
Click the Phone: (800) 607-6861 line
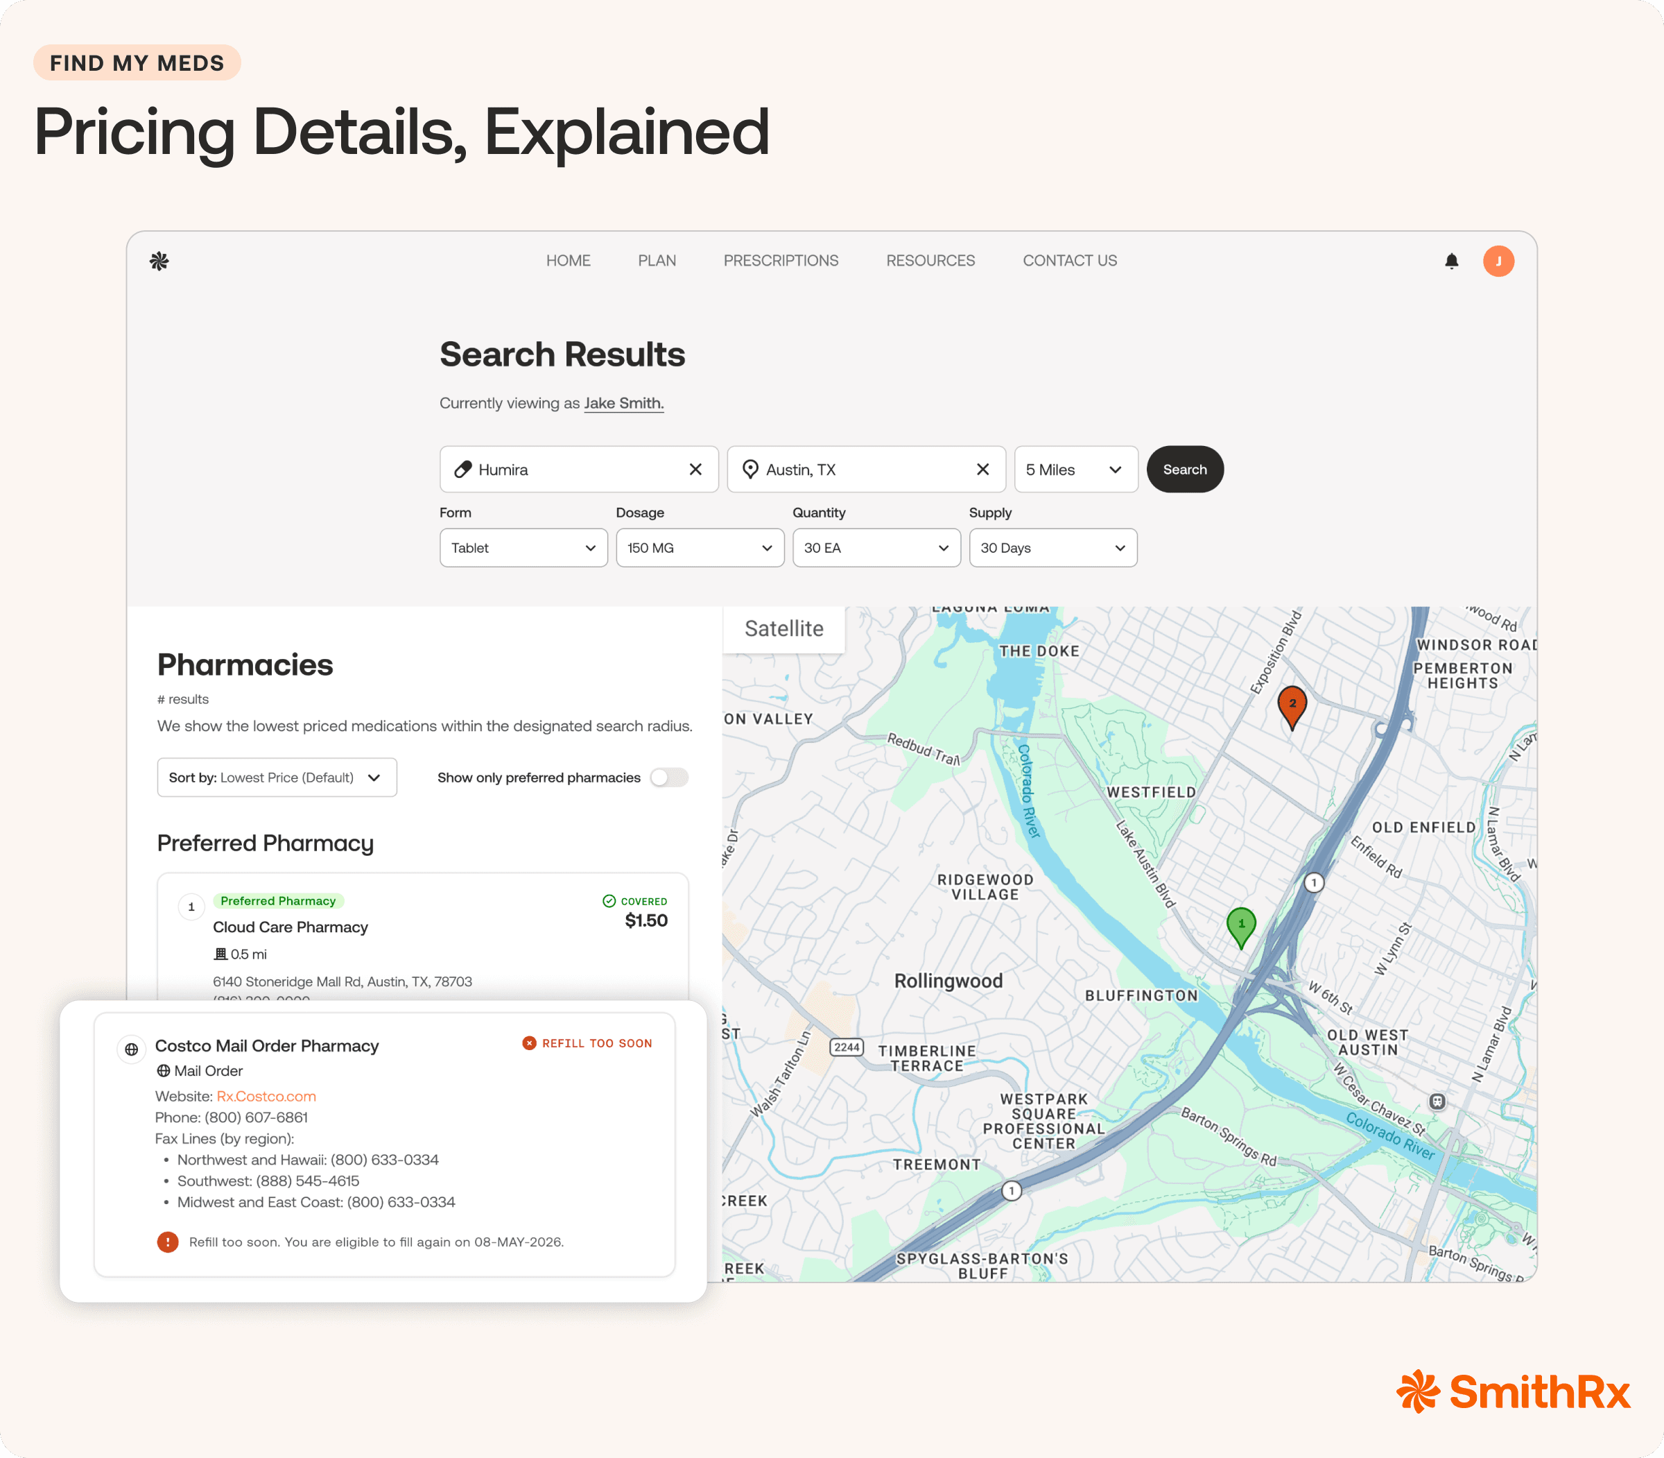232,1118
